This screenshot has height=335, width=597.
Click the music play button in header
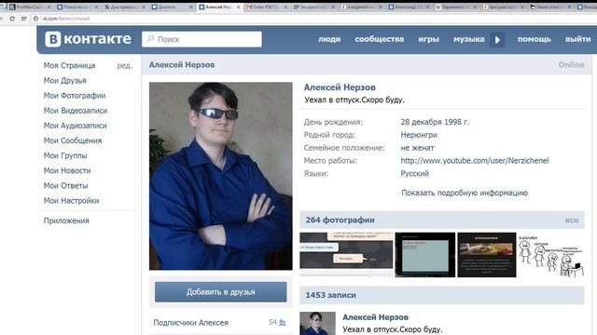coord(497,39)
